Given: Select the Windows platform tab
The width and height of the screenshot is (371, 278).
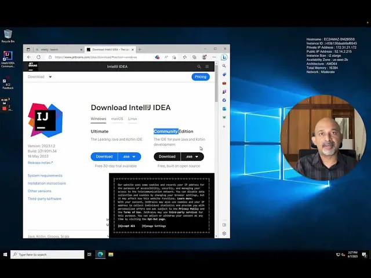Looking at the screenshot, I should [x=99, y=119].
